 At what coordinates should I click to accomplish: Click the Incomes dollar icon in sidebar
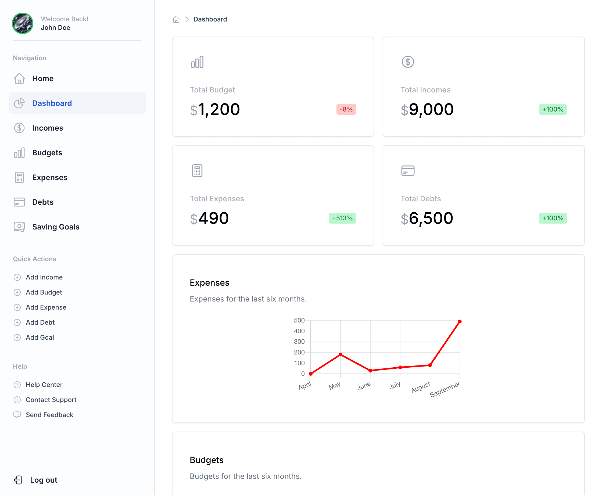tap(19, 128)
